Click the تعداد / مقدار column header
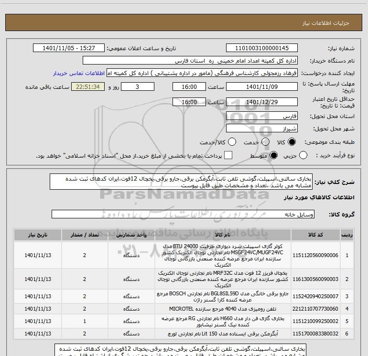The image size is (368, 356). click(x=85, y=235)
